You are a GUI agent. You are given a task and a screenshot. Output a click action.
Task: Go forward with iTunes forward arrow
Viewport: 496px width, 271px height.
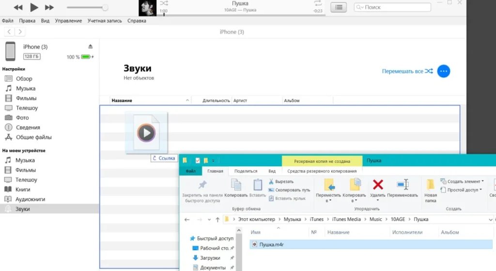click(x=20, y=32)
